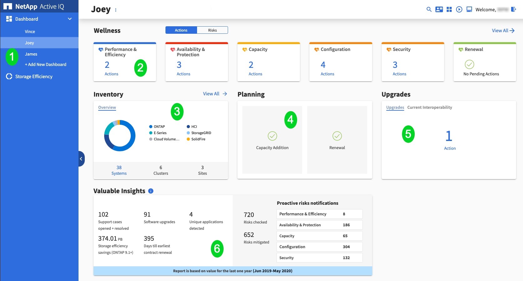Click the Inventory View All arrow icon
Screen dimensions: 523x281
click(225, 94)
